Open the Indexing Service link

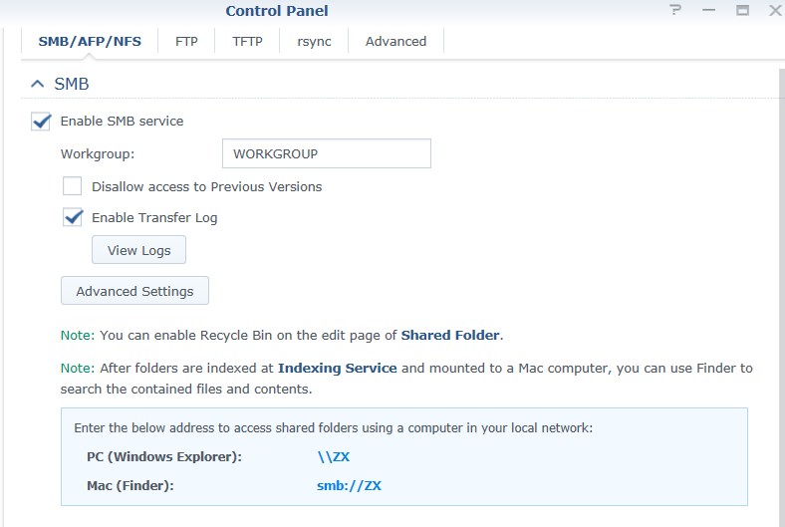pos(338,368)
